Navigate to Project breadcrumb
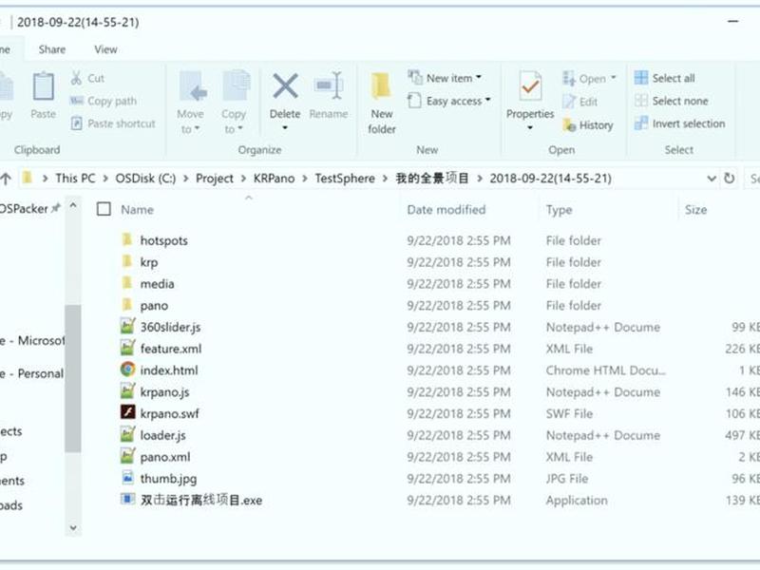The height and width of the screenshot is (570, 760). pyautogui.click(x=215, y=179)
